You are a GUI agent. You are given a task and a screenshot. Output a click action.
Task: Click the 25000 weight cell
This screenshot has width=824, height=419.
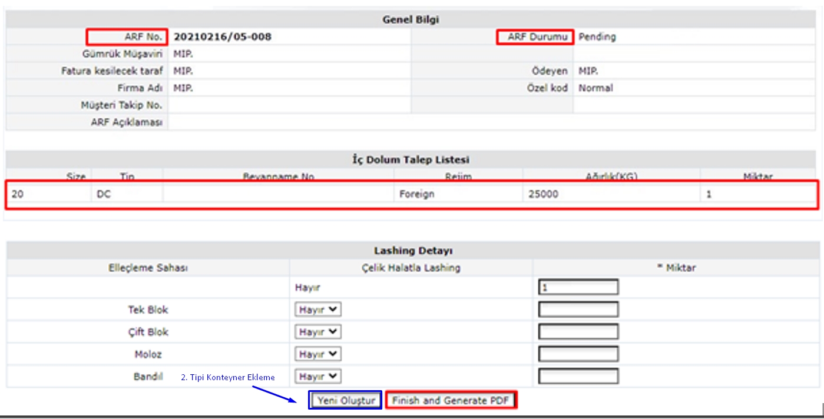542,194
